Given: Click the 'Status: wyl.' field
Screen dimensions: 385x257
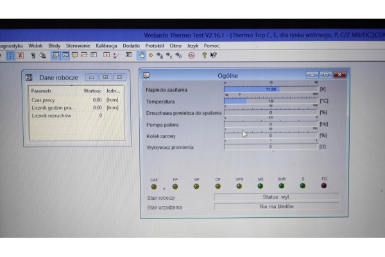Looking at the screenshot, I should [277, 197].
